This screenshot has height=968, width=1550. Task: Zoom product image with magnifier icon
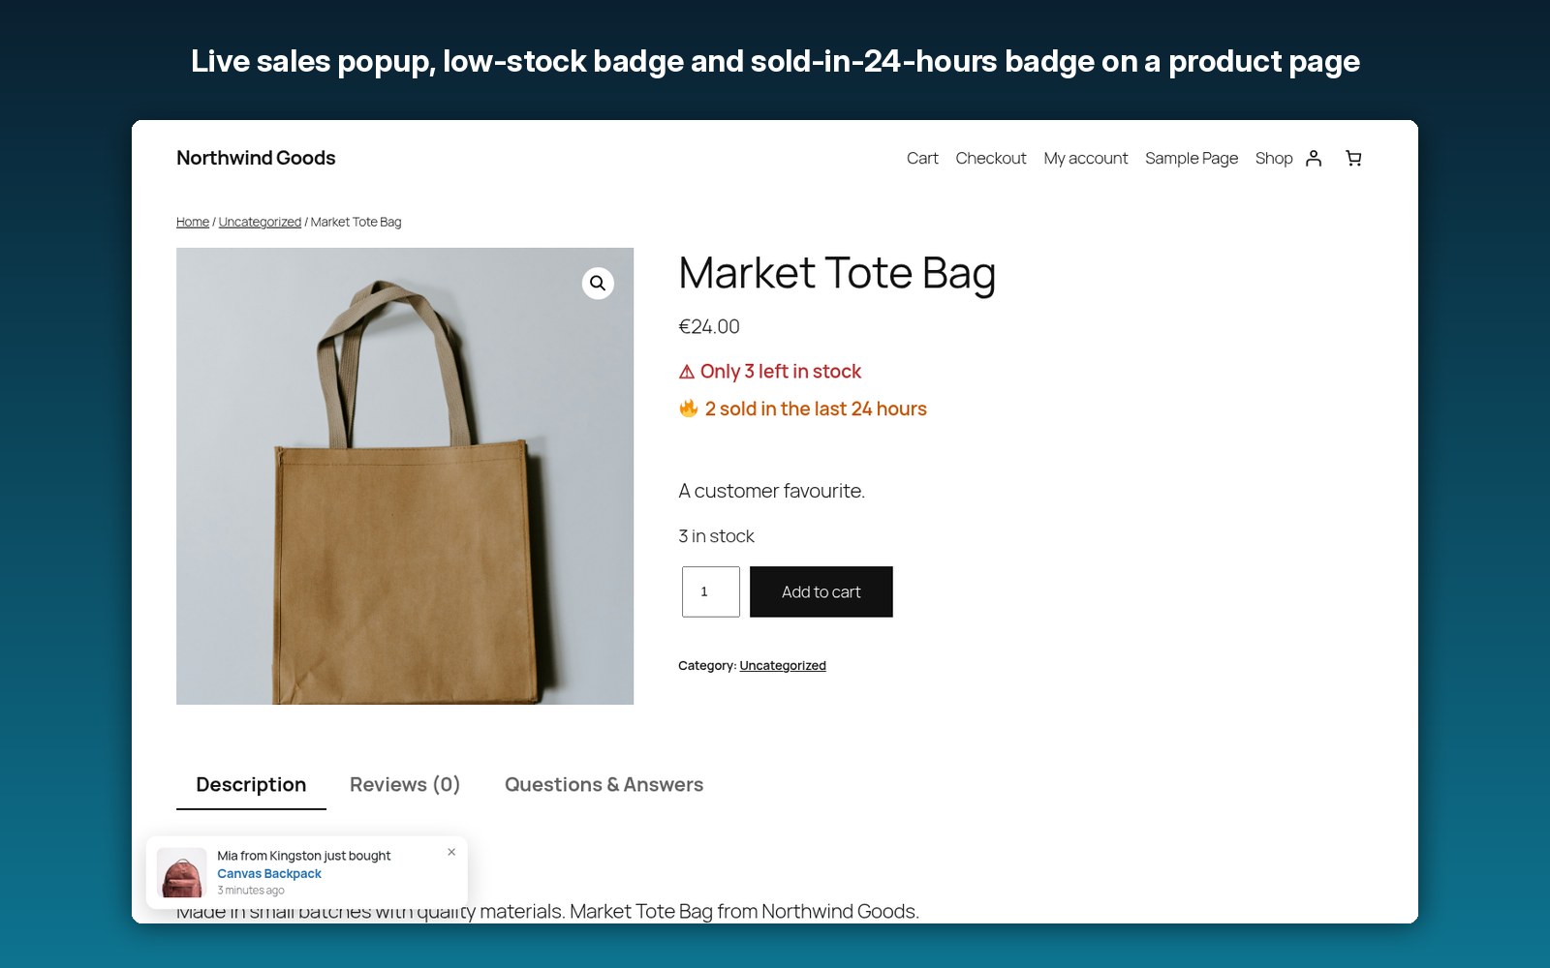pos(598,283)
